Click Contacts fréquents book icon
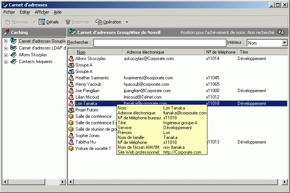Screen dimensions: 290x193 14,62
